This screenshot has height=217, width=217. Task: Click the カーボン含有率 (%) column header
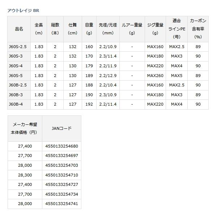tap(198, 29)
